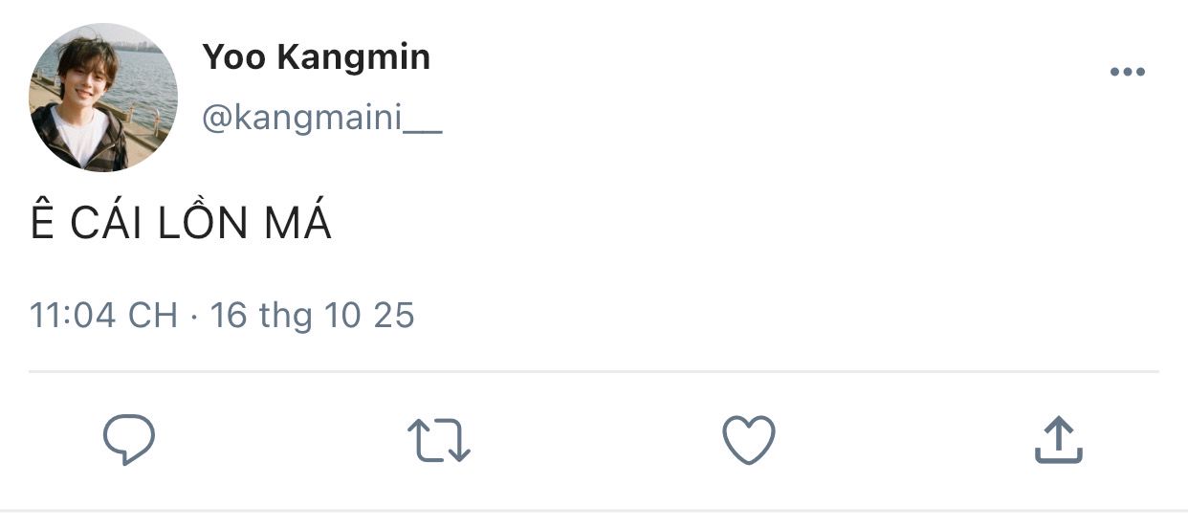1188x528 pixels.
Task: Visit the @kangmaini__ handle
Action: tap(321, 121)
